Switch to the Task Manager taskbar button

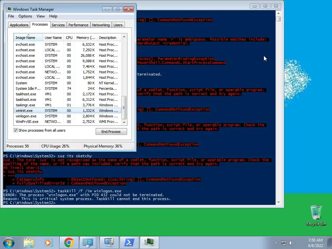tap(149, 243)
